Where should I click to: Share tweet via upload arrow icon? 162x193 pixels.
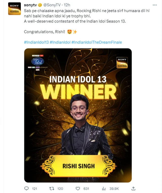click(133, 188)
